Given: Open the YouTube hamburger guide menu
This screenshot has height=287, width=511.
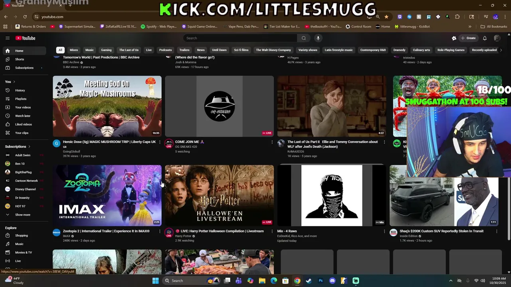Looking at the screenshot, I should pos(7,38).
